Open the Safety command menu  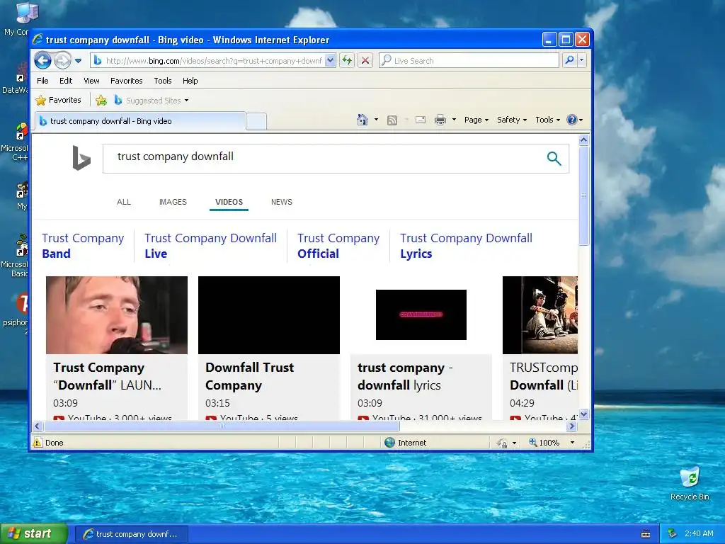(x=512, y=120)
